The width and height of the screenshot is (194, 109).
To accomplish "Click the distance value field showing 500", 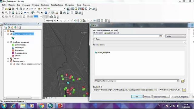I will click(128, 36).
